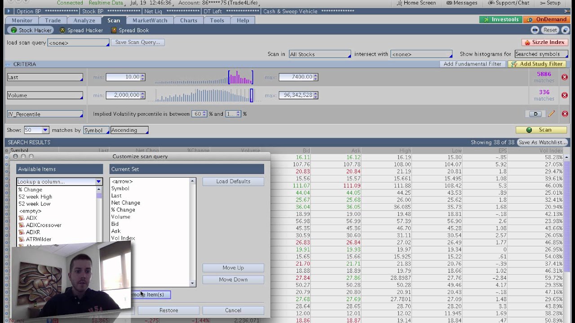Click Add Fundamental Filter

pos(472,64)
